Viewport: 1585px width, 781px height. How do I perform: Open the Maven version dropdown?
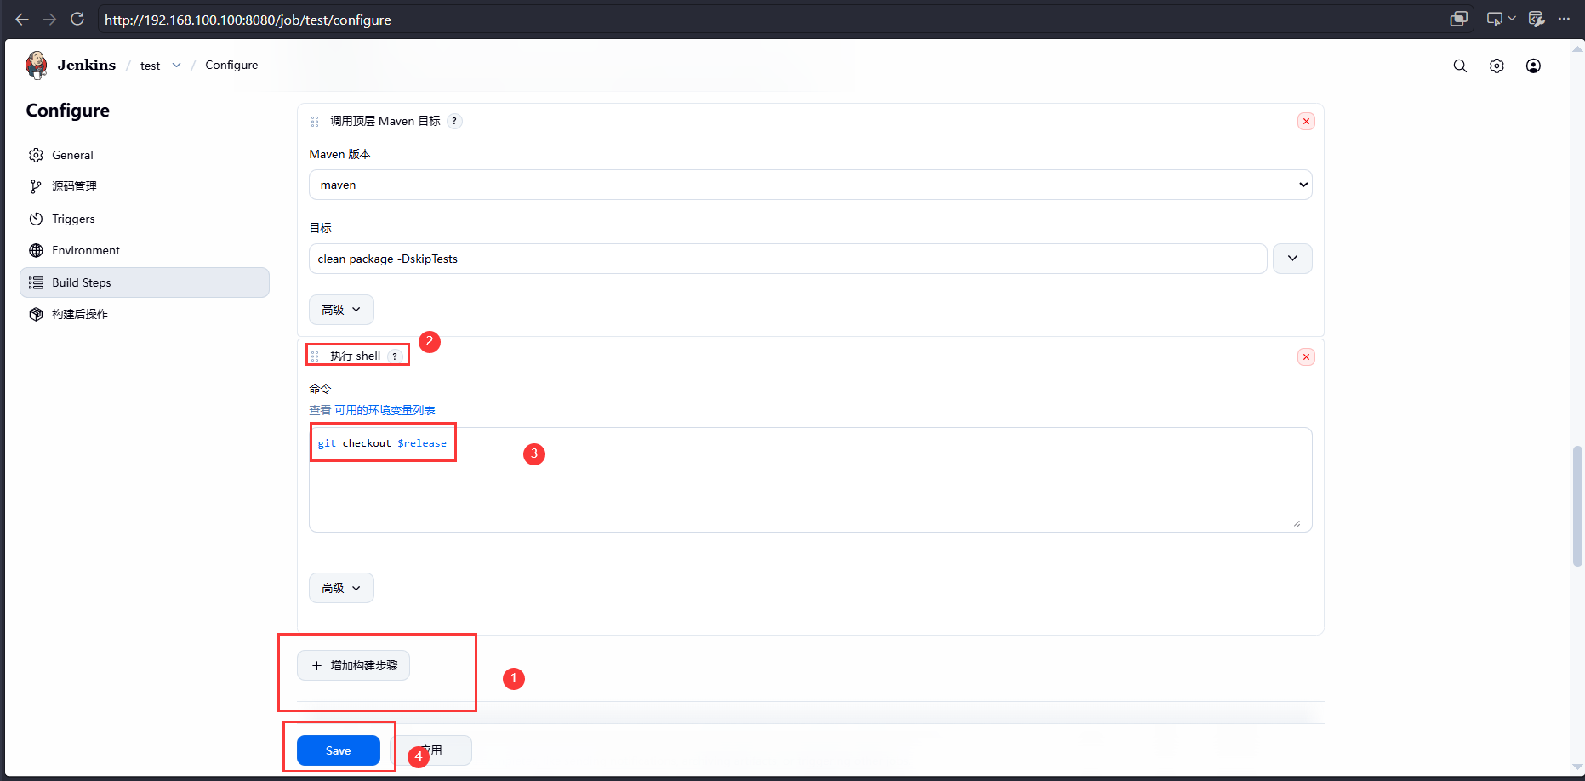pyautogui.click(x=810, y=185)
